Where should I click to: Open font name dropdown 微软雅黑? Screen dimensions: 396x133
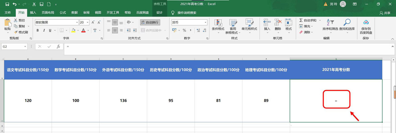77,22
